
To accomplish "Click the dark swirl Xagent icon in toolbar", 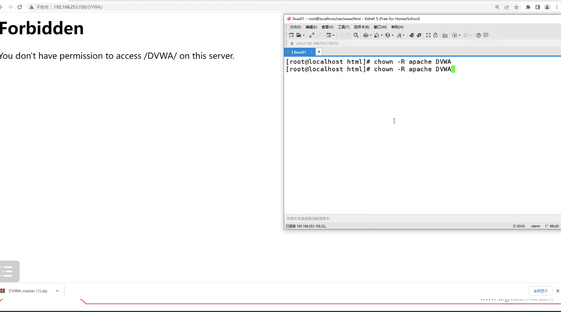I will tap(411, 35).
